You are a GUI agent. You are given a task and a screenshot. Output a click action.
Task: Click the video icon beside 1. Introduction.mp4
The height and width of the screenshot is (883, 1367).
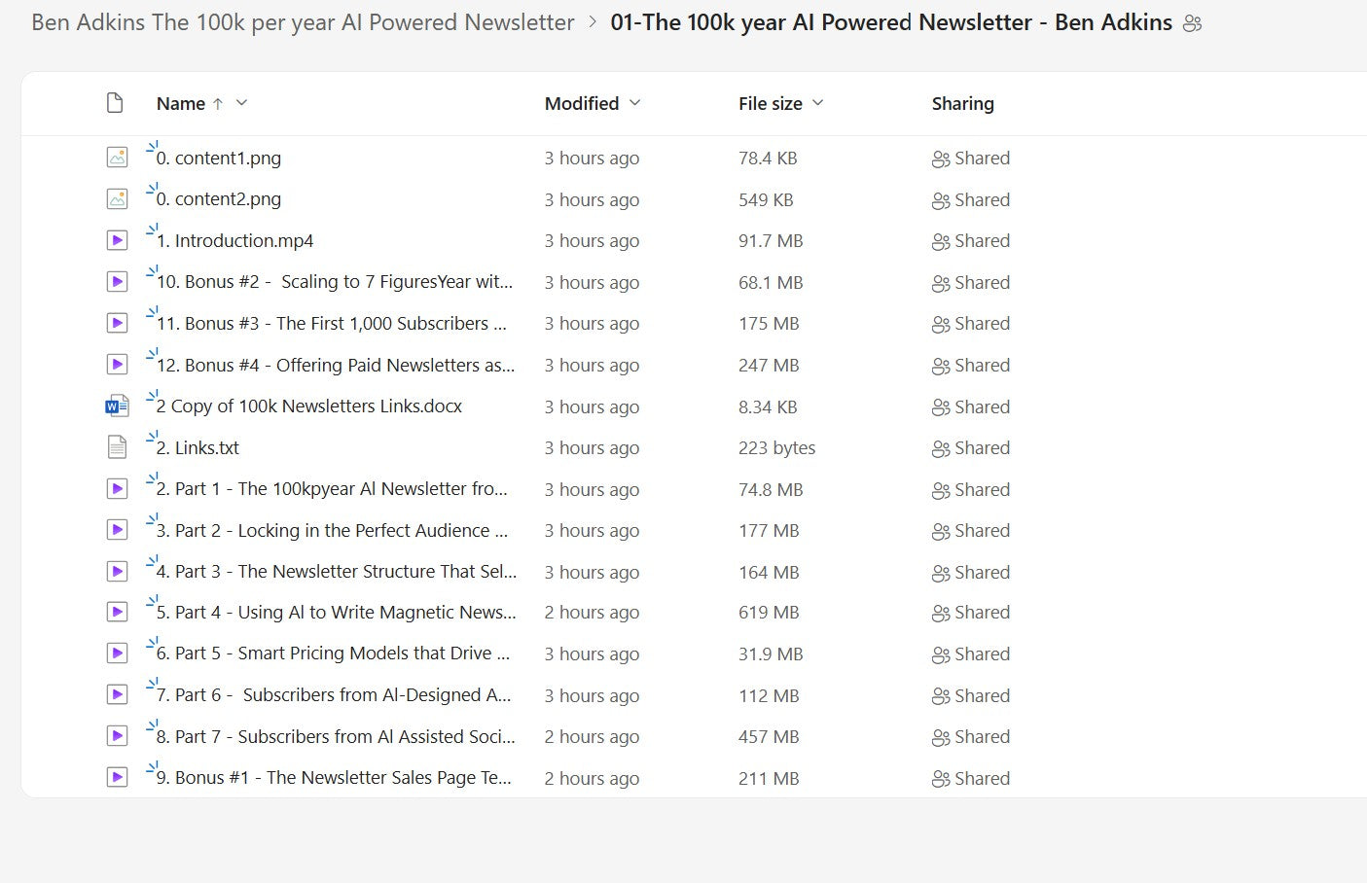[x=117, y=240]
